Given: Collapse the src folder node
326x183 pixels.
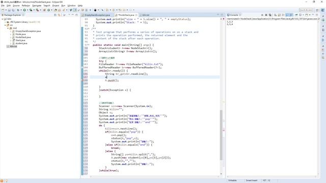Looking at the screenshot, I should (x=5, y=25).
